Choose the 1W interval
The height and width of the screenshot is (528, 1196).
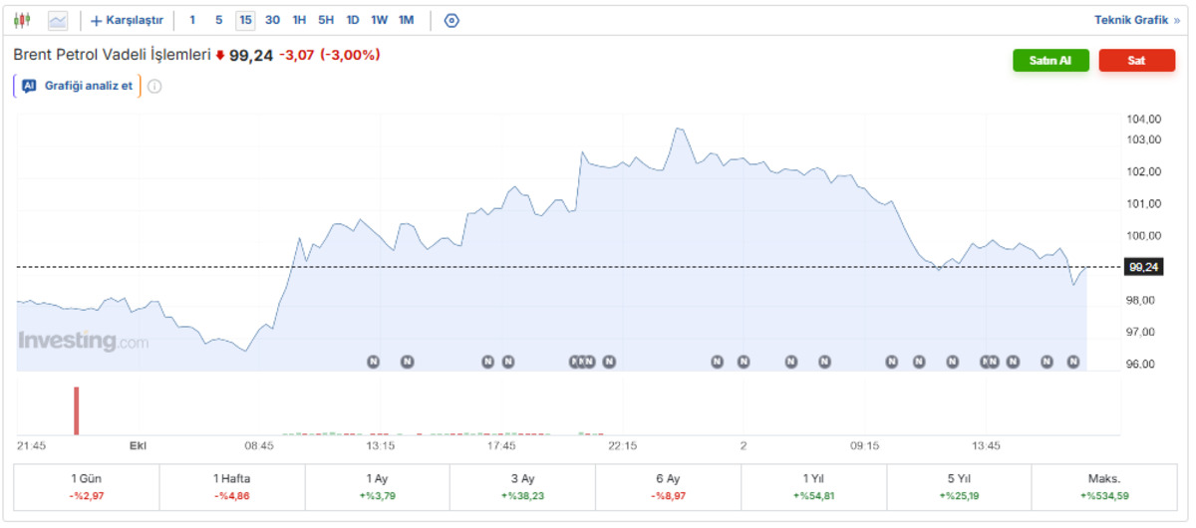[x=380, y=20]
